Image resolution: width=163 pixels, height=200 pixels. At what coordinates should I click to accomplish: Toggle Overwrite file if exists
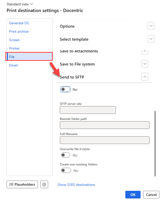[65, 155]
